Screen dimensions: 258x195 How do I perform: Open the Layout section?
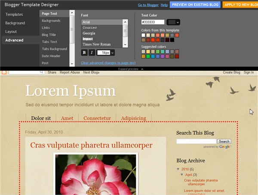pyautogui.click(x=11, y=31)
